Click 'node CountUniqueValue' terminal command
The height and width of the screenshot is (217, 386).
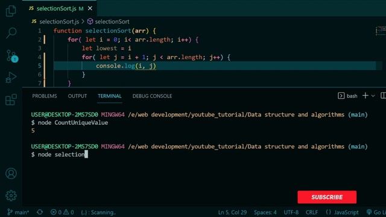coord(73,123)
